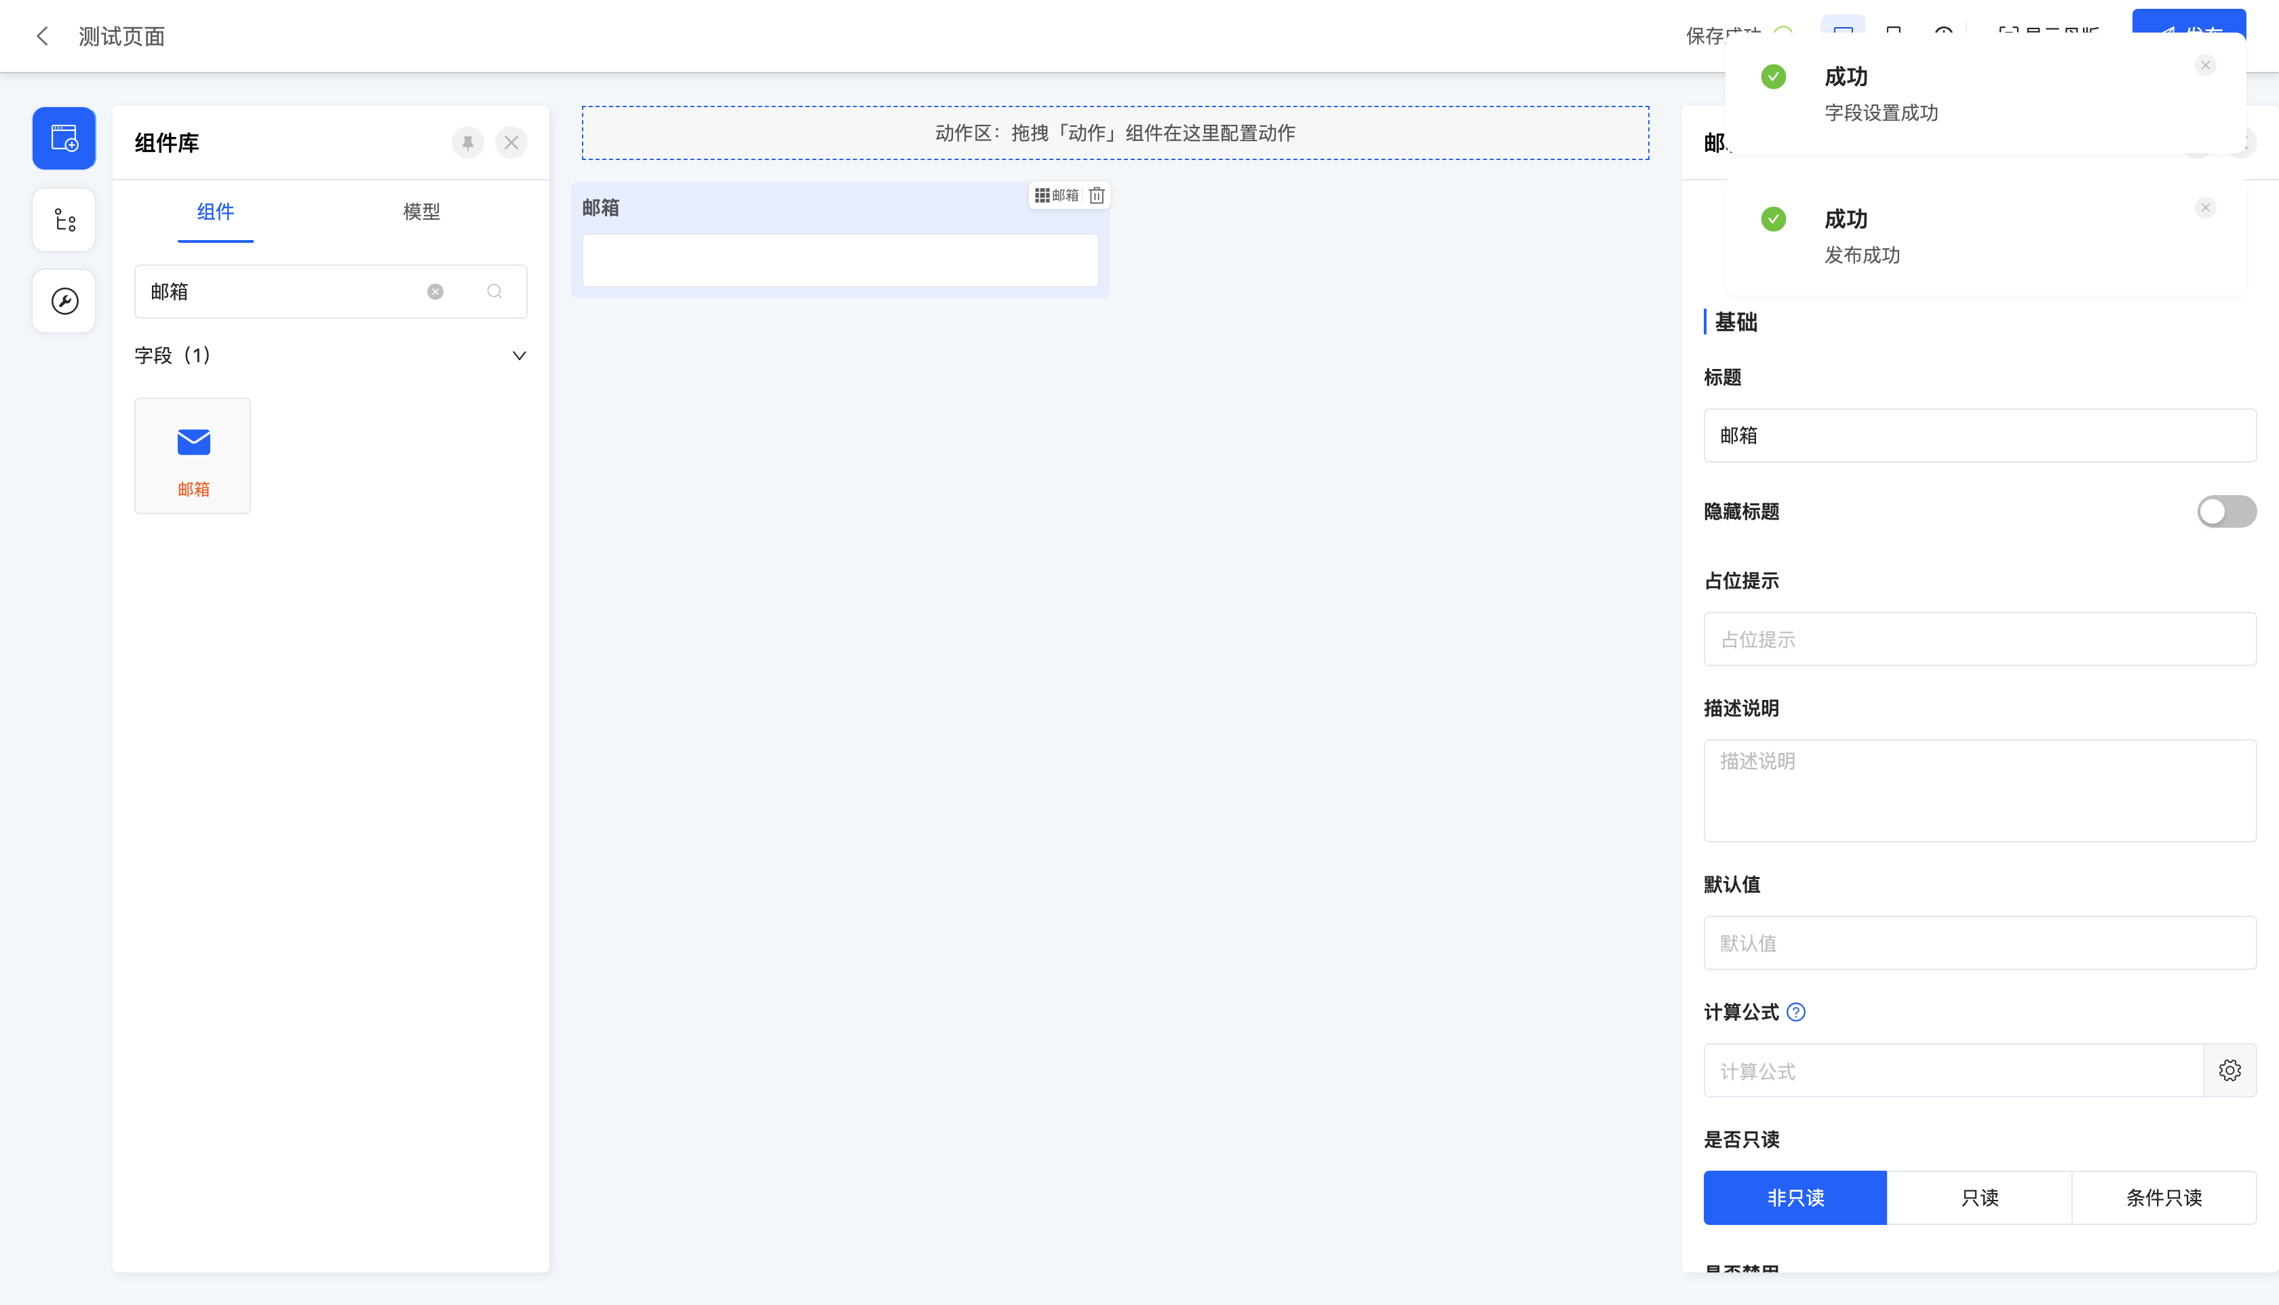Click the search magnifier icon
The height and width of the screenshot is (1305, 2279).
click(494, 291)
